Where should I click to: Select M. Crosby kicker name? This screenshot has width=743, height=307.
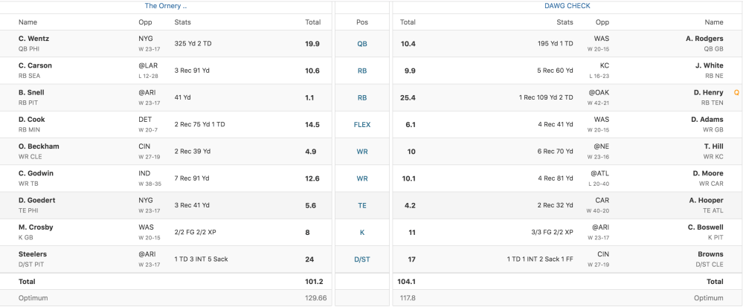36,227
